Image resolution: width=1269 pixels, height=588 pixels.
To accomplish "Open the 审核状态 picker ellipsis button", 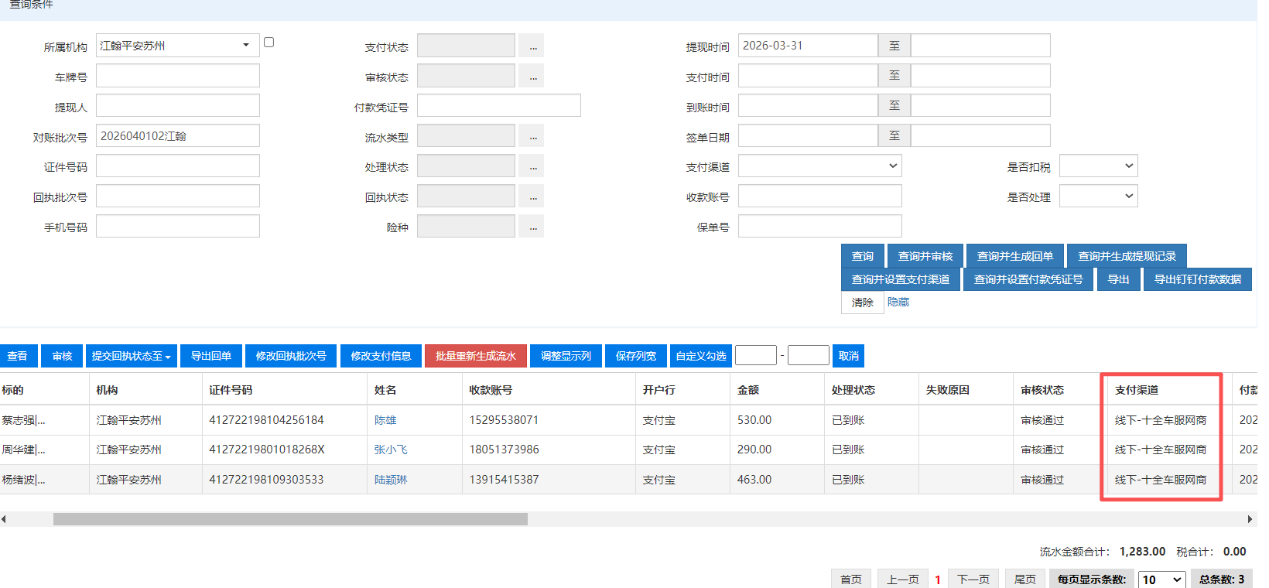I will tap(531, 76).
